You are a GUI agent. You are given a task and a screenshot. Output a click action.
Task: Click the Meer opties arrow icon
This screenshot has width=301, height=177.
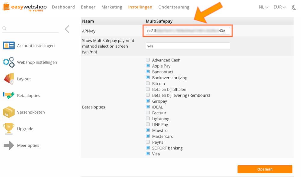click(x=9, y=145)
